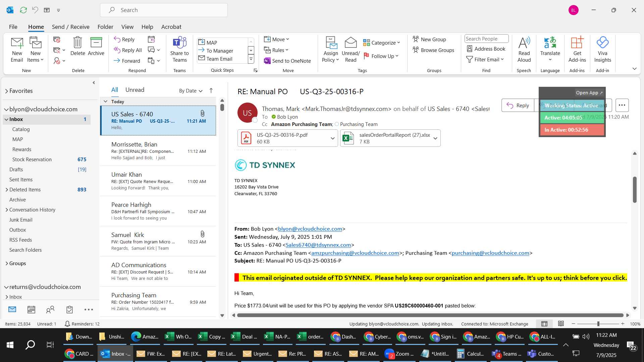Viewport: 644px width, 362px height.
Task: Undo the last action
Action: (35, 10)
